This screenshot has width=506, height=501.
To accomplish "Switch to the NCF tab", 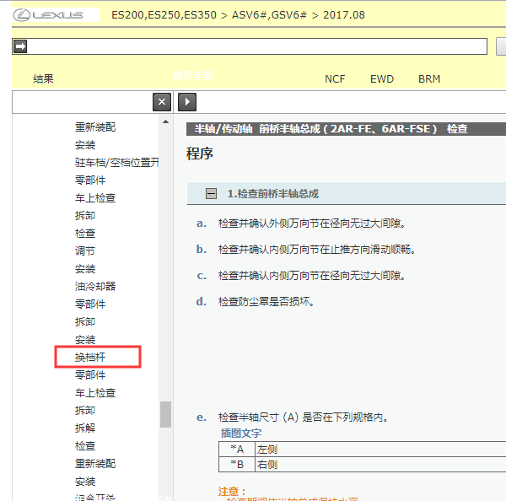I will tap(335, 79).
